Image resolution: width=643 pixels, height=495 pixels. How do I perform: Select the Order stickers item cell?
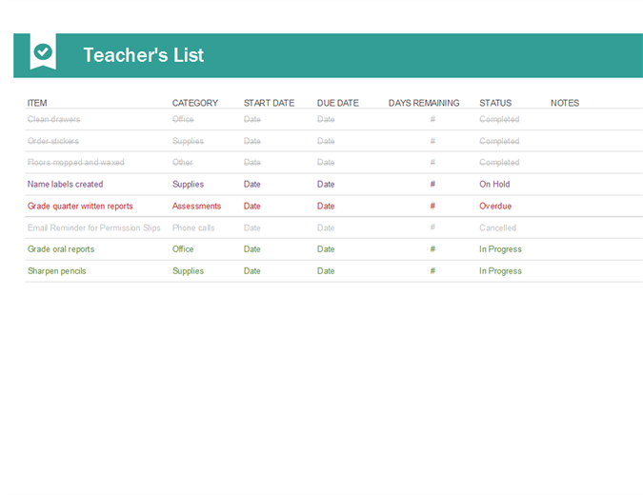[x=53, y=141]
